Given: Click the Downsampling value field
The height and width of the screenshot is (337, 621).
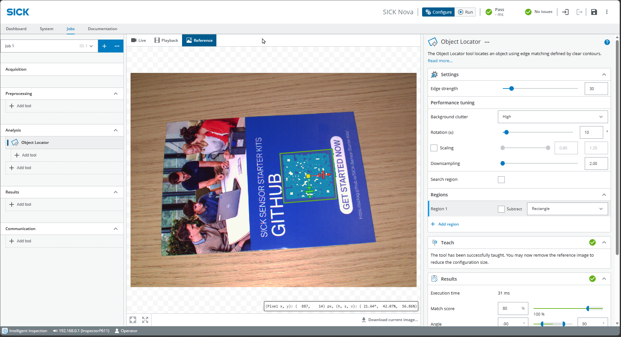Looking at the screenshot, I should (x=596, y=164).
